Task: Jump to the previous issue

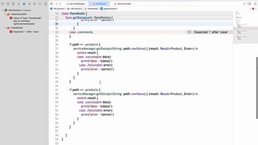Action: 250,9
